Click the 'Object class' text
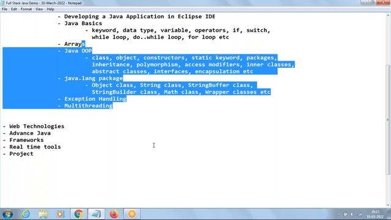Screen dimensions: 391x220 (112, 85)
